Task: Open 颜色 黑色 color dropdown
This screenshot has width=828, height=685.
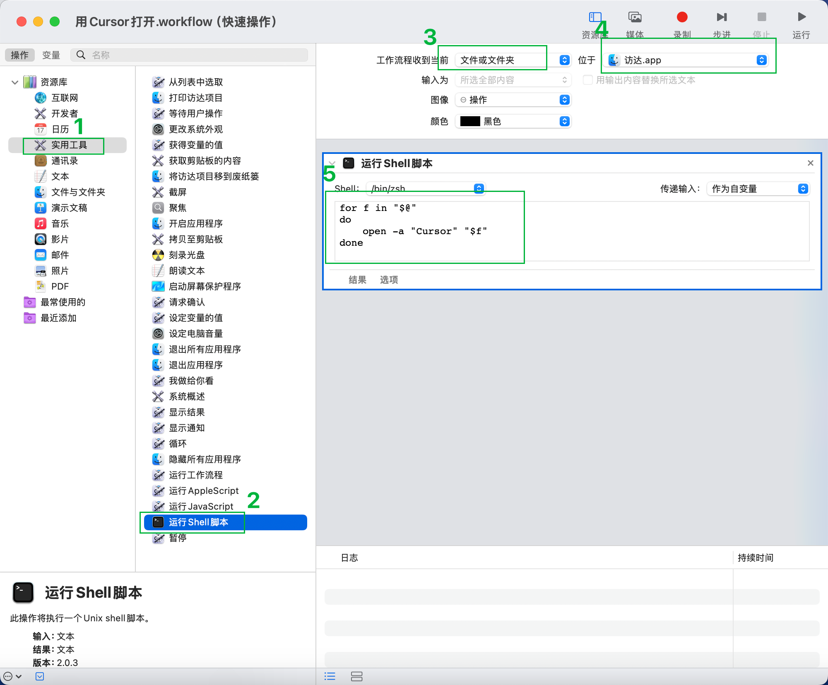Action: pos(513,122)
